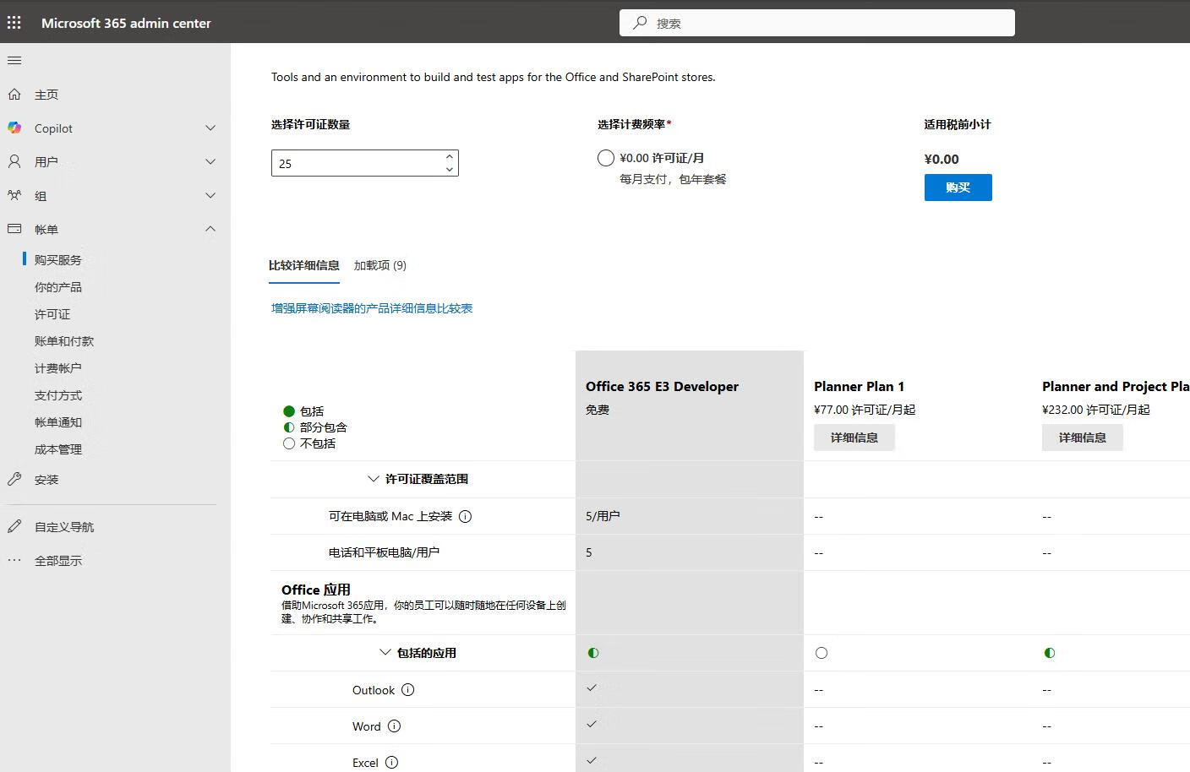Image resolution: width=1190 pixels, height=772 pixels.
Task: Click info icon beside 可在电脑或 Mac 上安装
Action: pyautogui.click(x=465, y=516)
